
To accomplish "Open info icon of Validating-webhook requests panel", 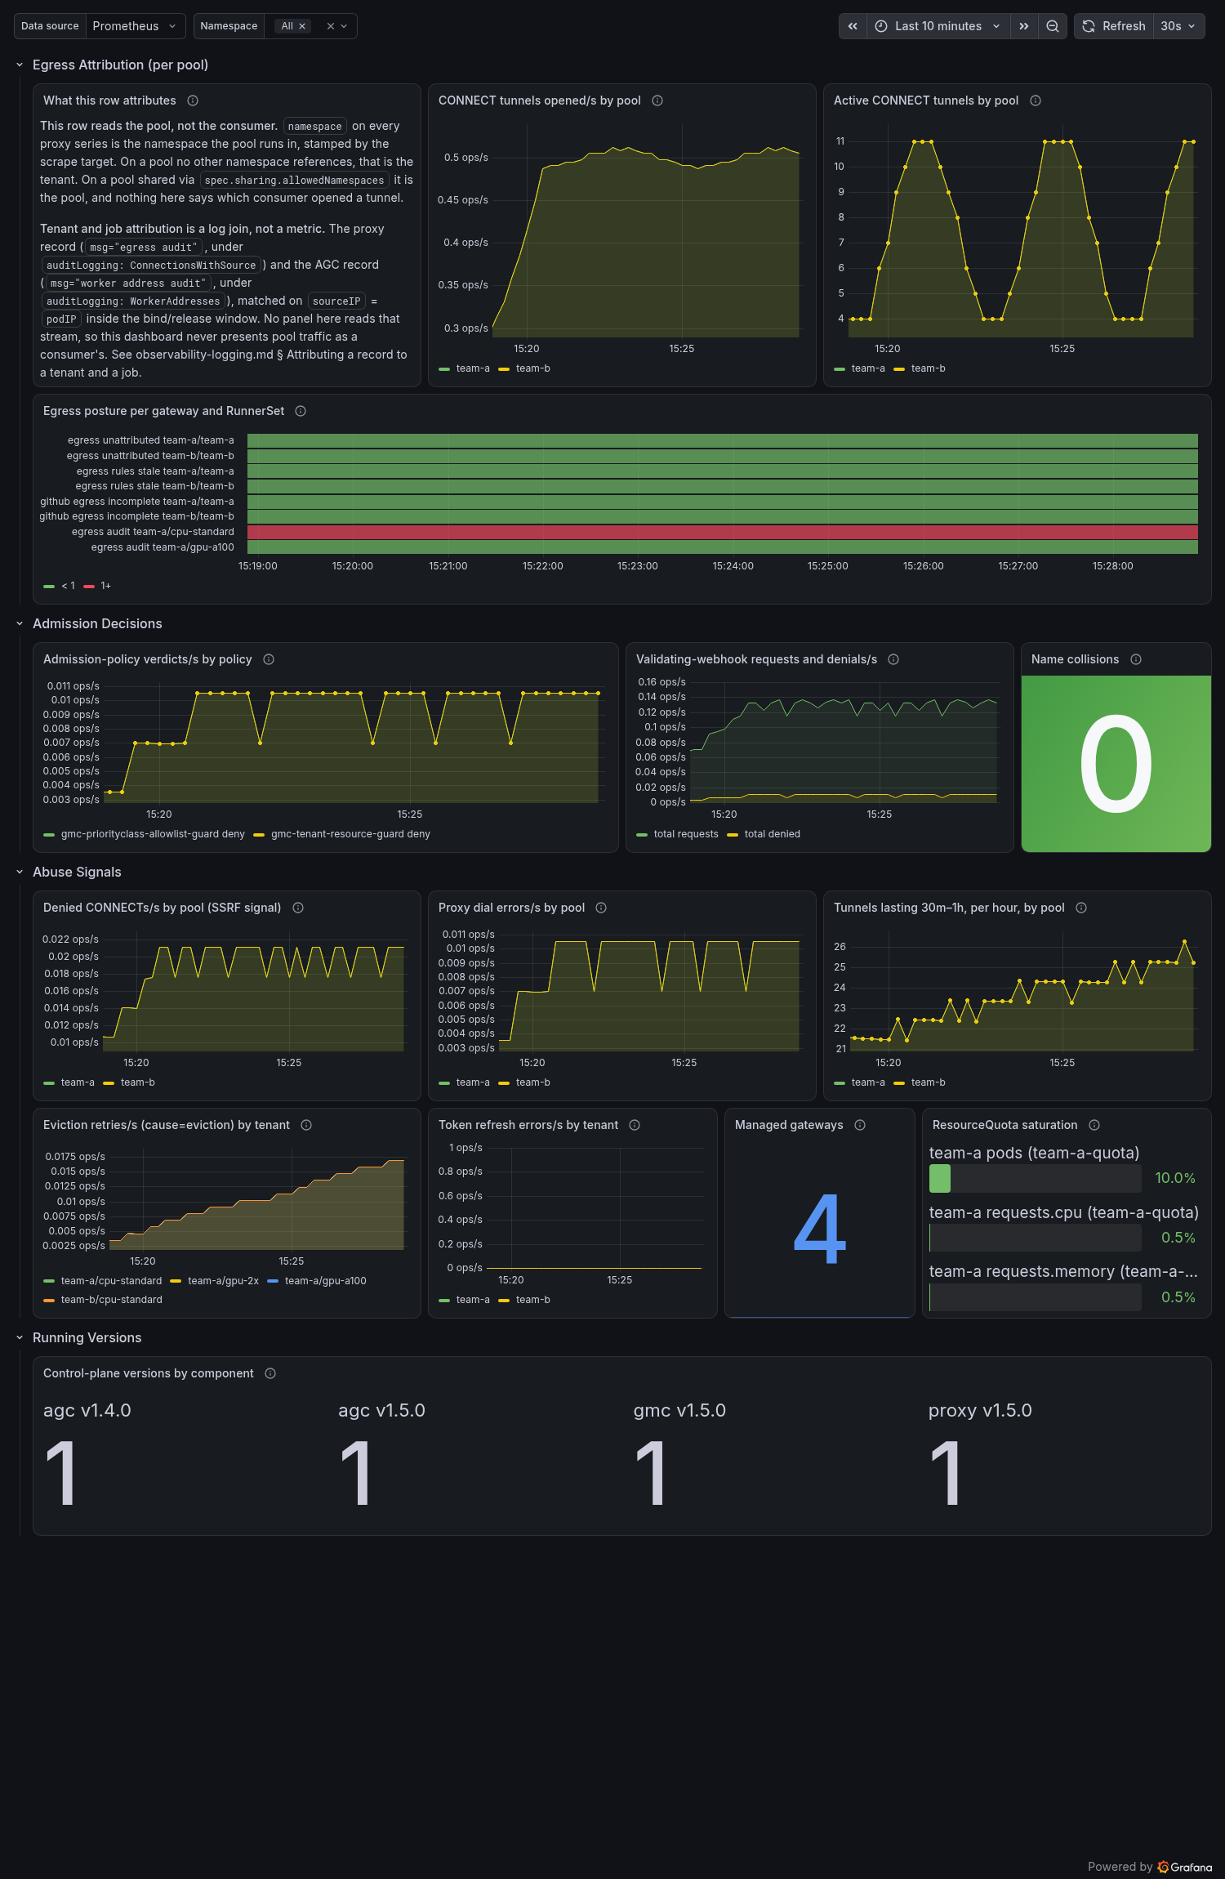I will click(x=893, y=659).
